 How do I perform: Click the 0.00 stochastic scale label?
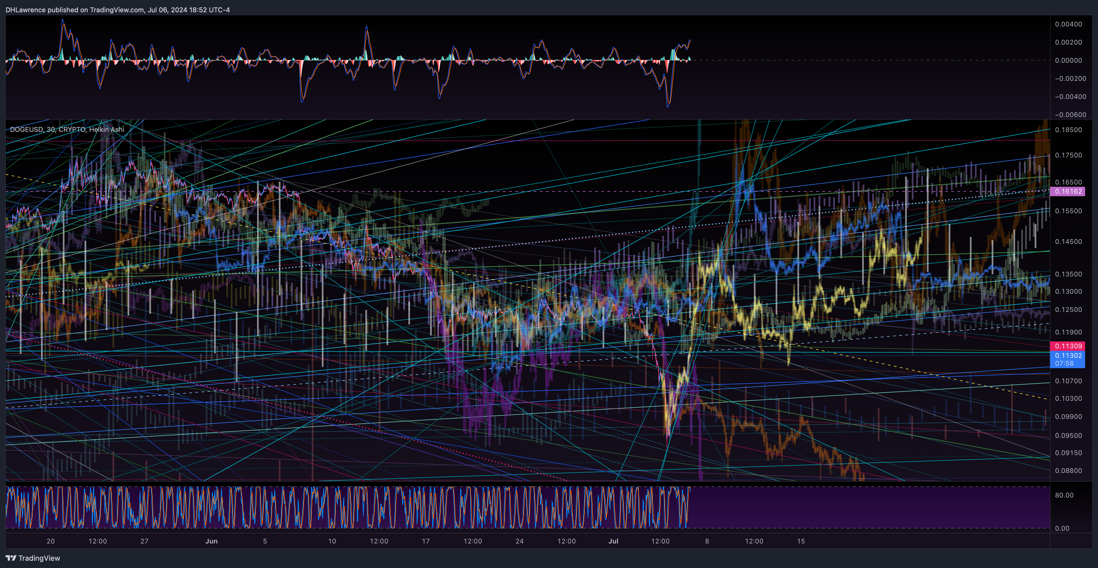click(1062, 528)
